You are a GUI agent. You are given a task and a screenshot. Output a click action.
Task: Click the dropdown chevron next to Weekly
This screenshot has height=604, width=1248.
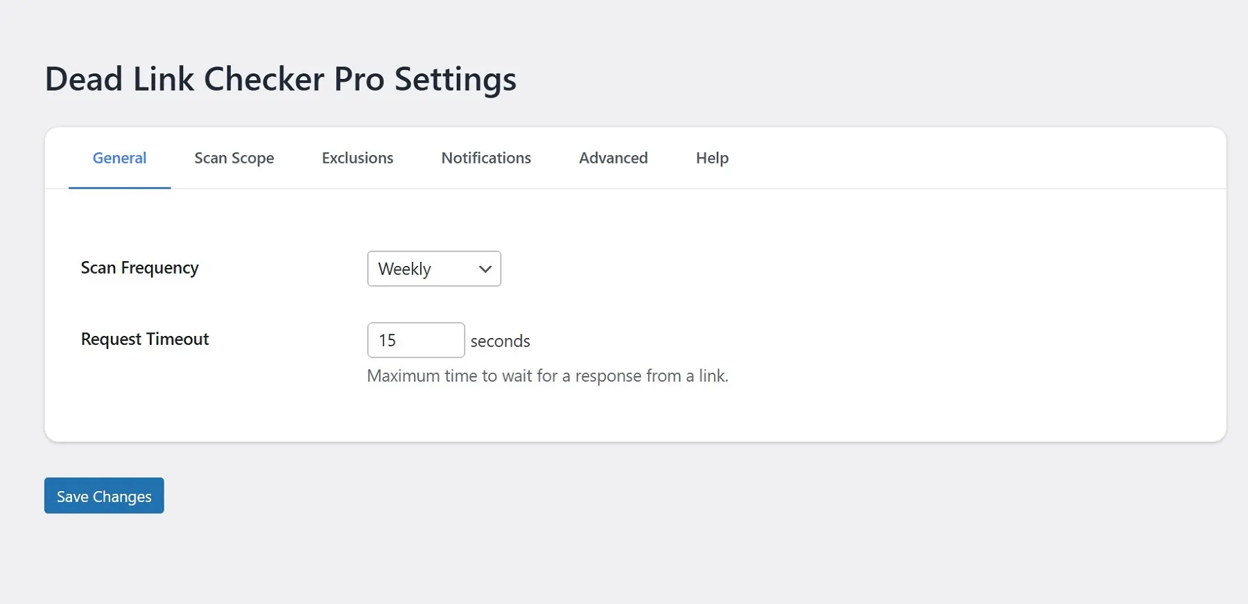point(484,269)
